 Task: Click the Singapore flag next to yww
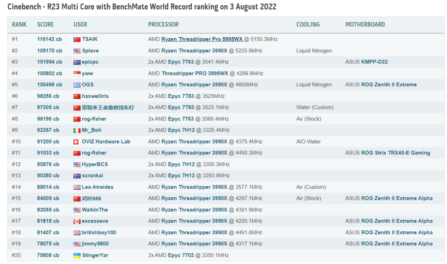(x=77, y=73)
